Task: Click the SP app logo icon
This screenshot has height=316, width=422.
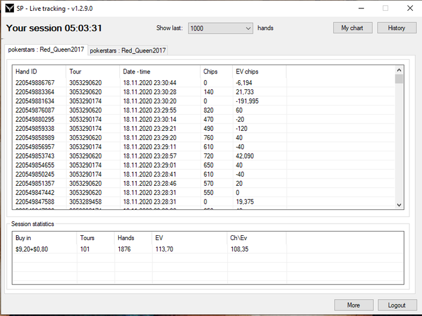Action: coord(10,8)
